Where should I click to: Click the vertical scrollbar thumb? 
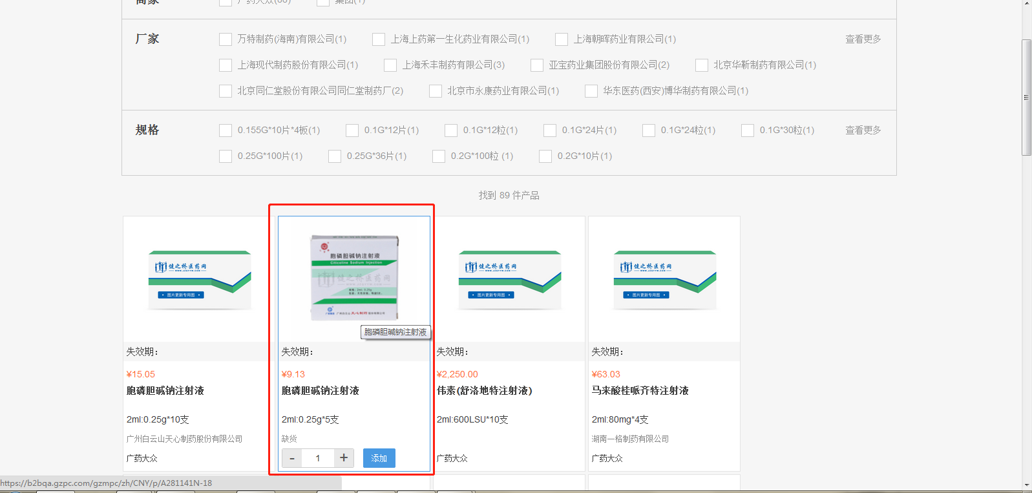(1026, 98)
